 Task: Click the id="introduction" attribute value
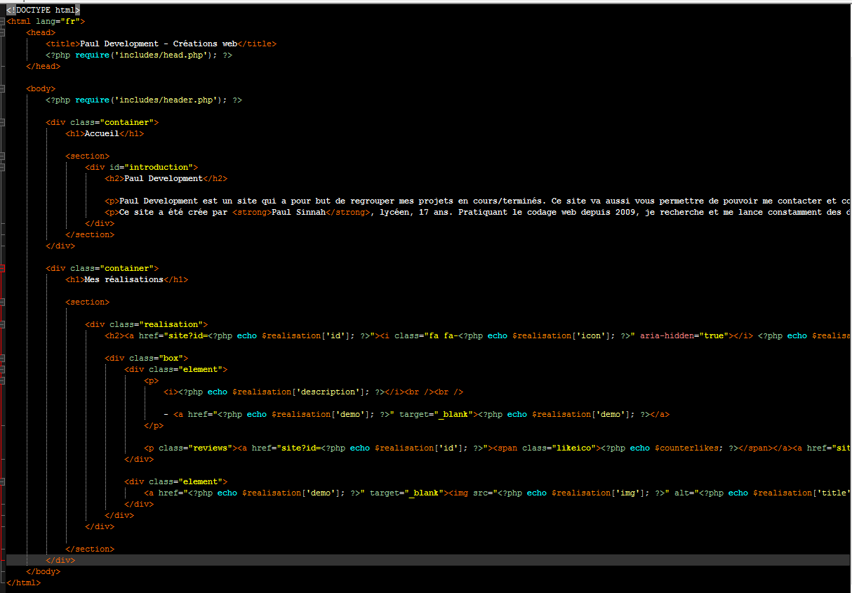click(x=159, y=167)
